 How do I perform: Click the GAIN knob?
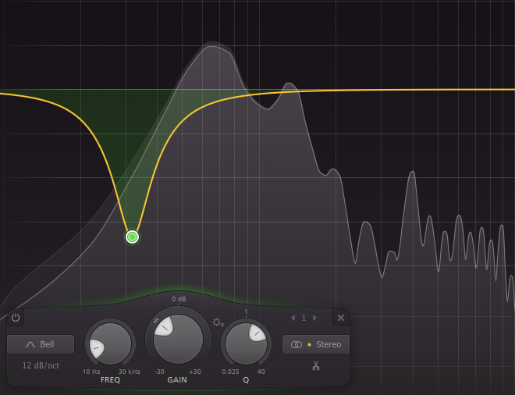tap(178, 339)
